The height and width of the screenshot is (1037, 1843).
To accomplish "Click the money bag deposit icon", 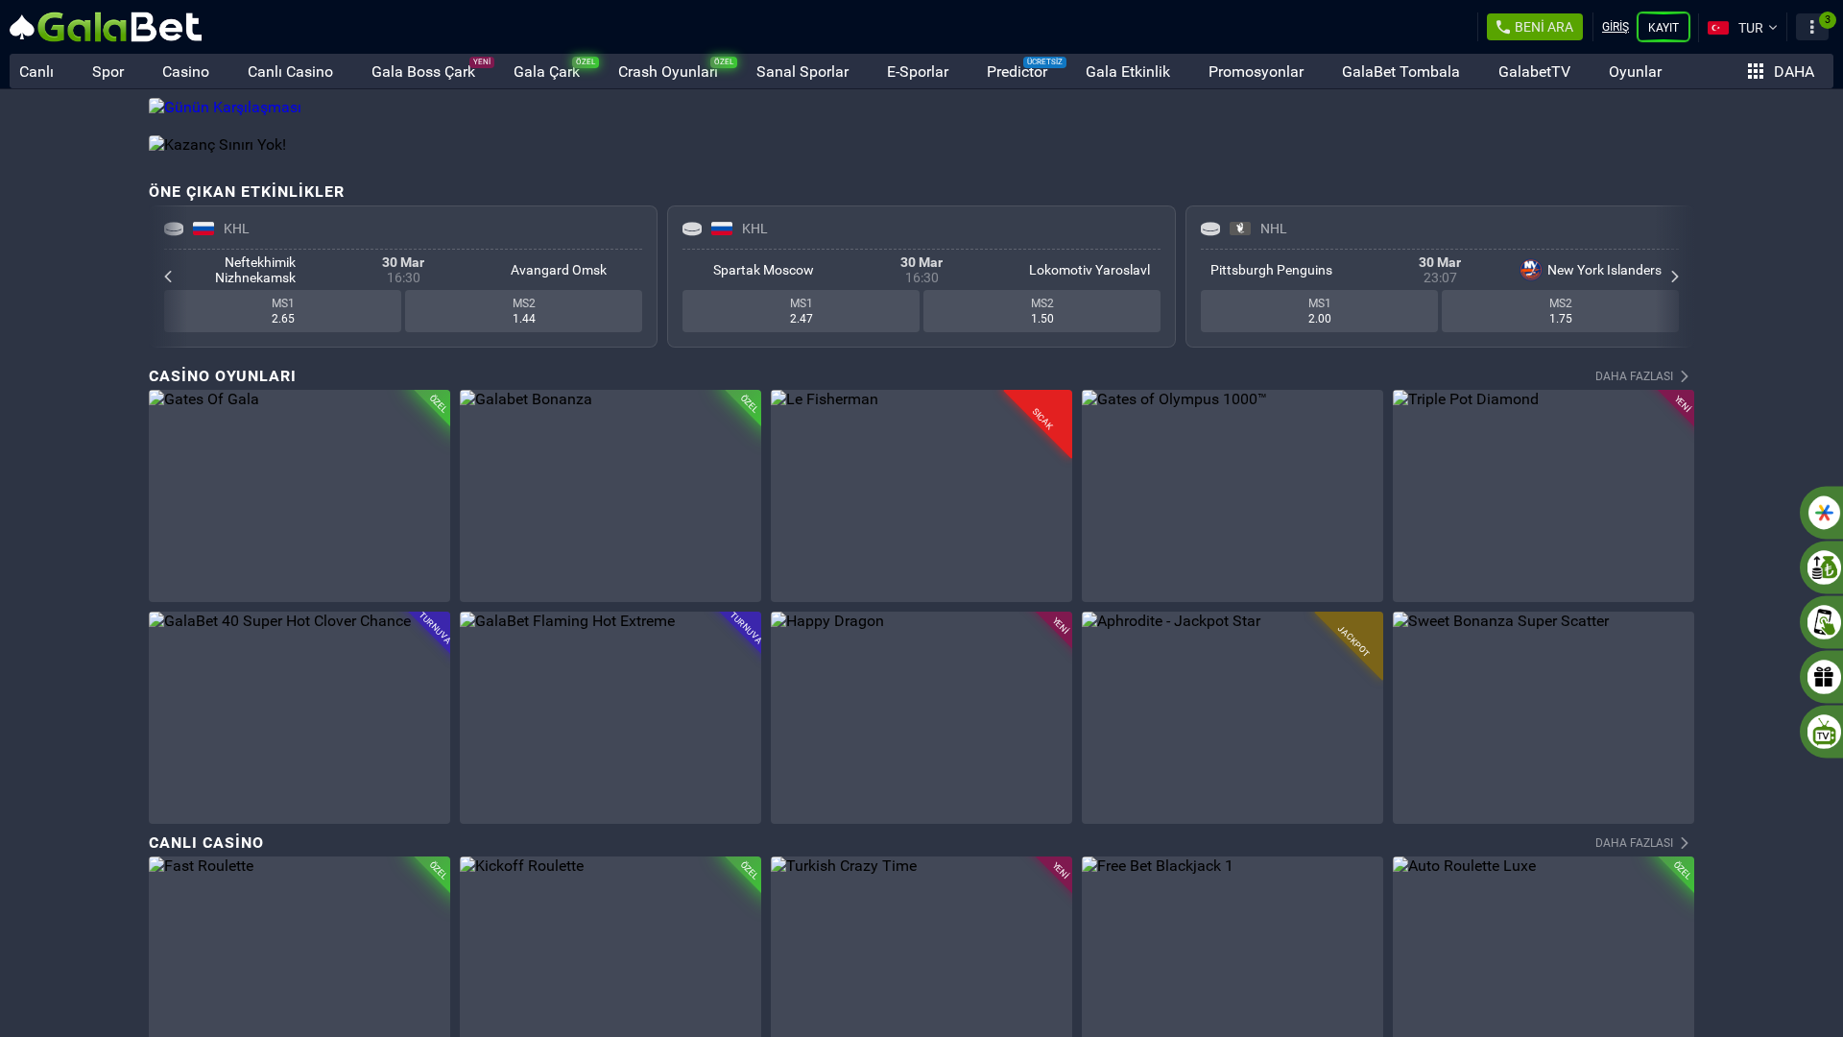I will pos(1823,567).
